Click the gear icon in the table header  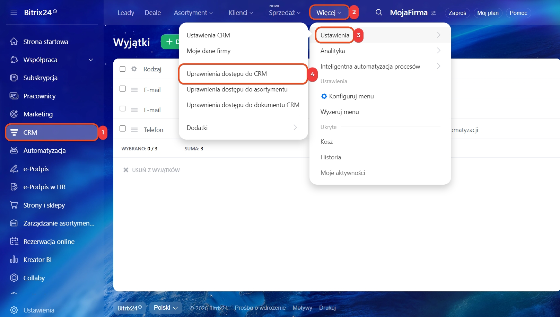(x=134, y=69)
